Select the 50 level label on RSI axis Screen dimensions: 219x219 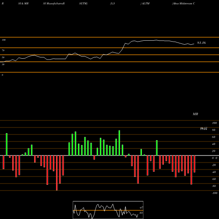[3, 57]
